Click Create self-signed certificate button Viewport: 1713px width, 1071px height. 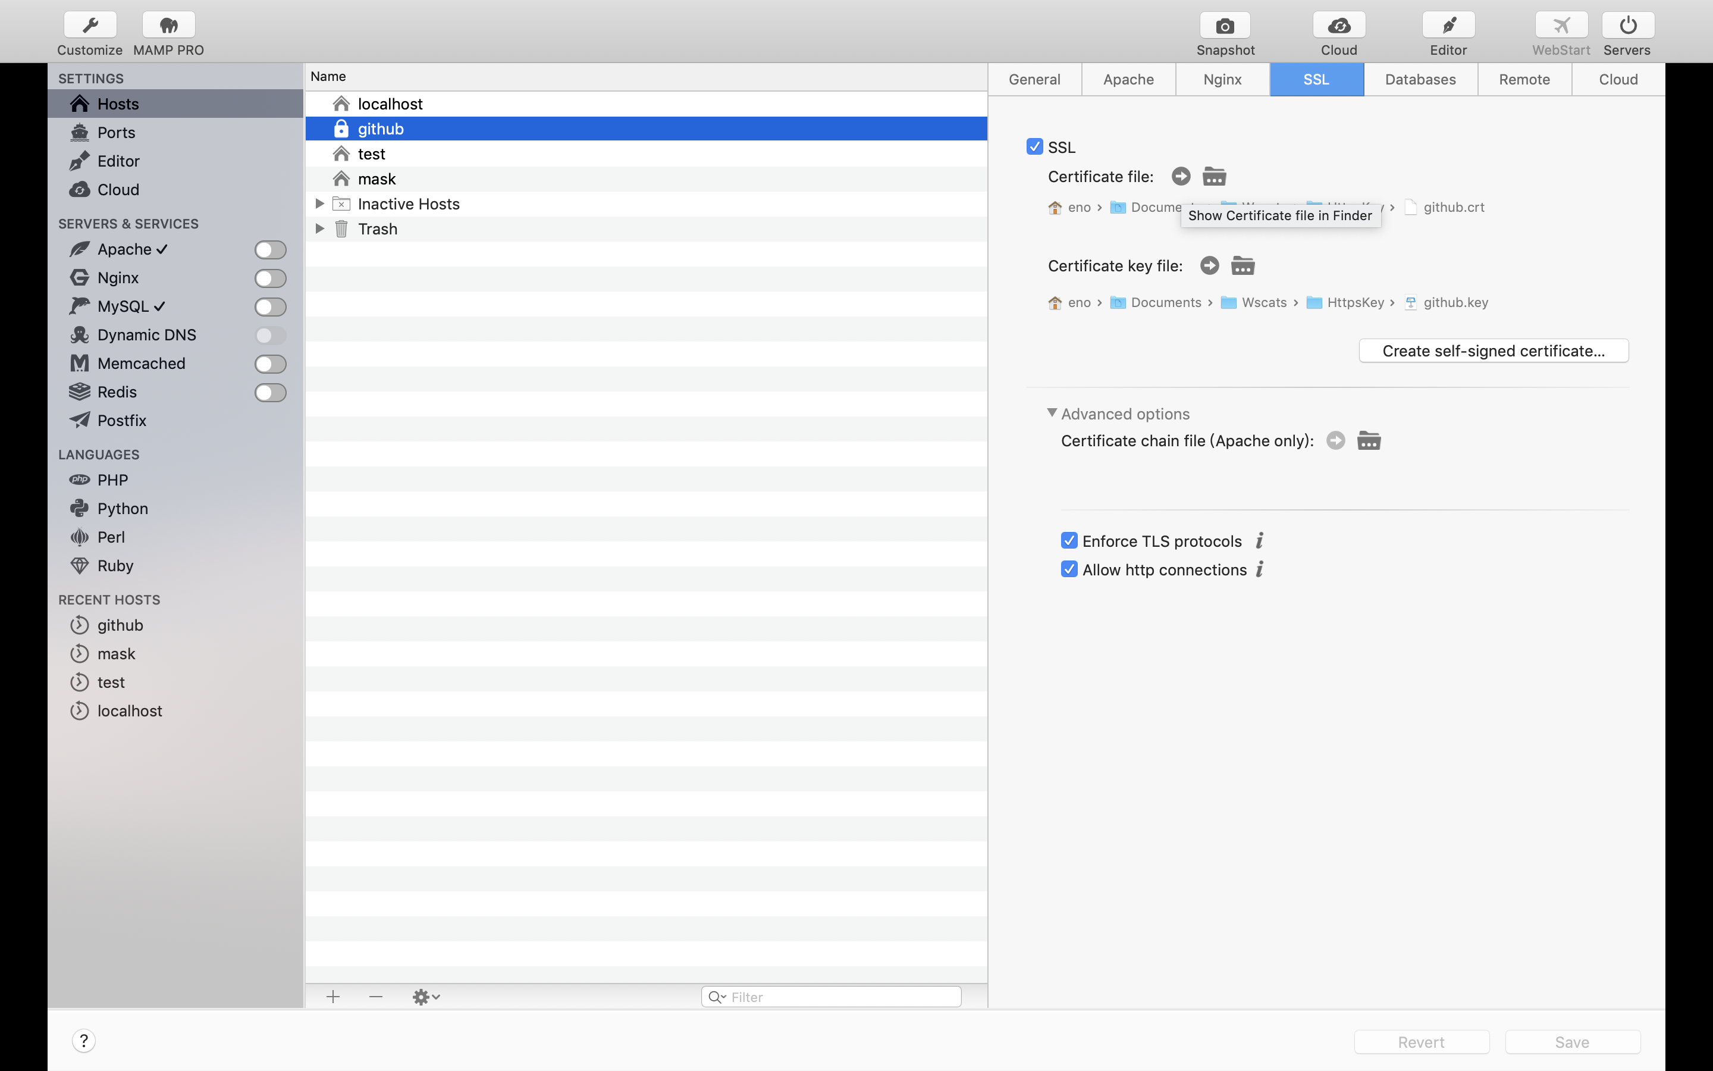(x=1493, y=351)
